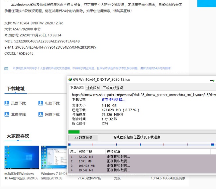The image size is (216, 189).
Task: Click the 423.828 MB ( 6.77 % ) downloaded value
Action: [120, 110]
